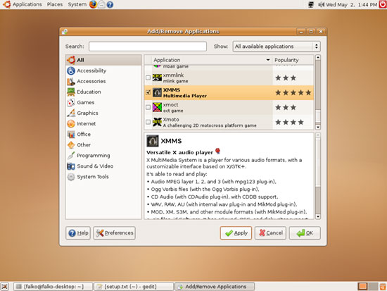The width and height of the screenshot is (387, 291).
Task: Click the volume speaker icon in panel
Action: tap(321, 4)
